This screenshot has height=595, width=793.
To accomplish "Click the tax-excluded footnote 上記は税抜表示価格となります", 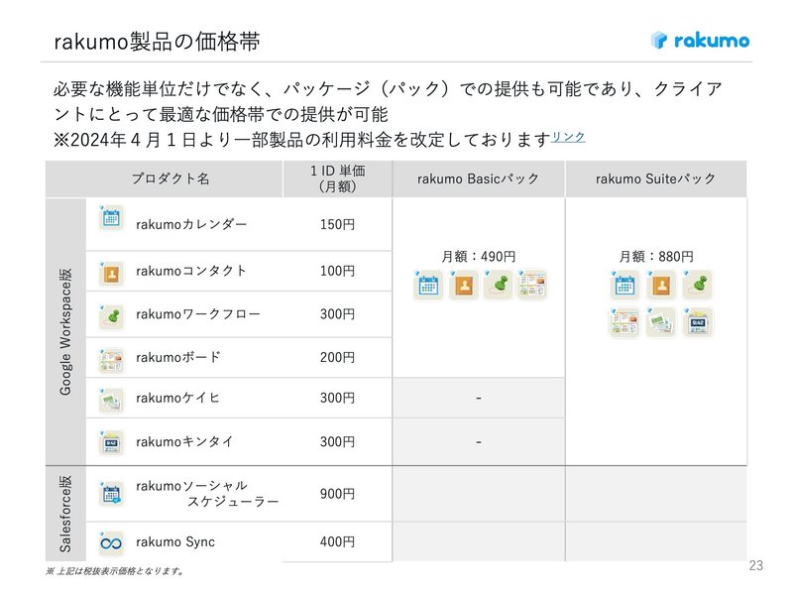I will click(x=114, y=571).
